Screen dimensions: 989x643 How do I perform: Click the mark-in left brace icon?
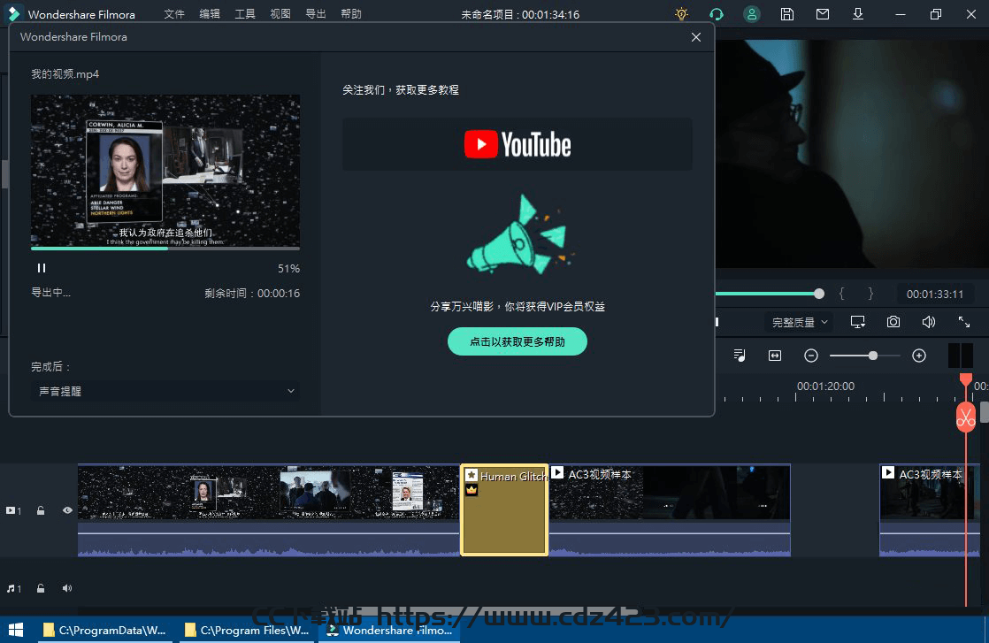[x=841, y=294]
